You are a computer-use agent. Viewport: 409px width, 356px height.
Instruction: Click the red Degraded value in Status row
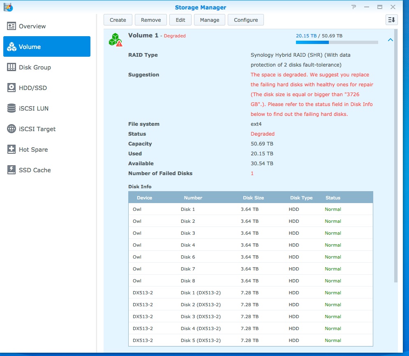tap(262, 134)
